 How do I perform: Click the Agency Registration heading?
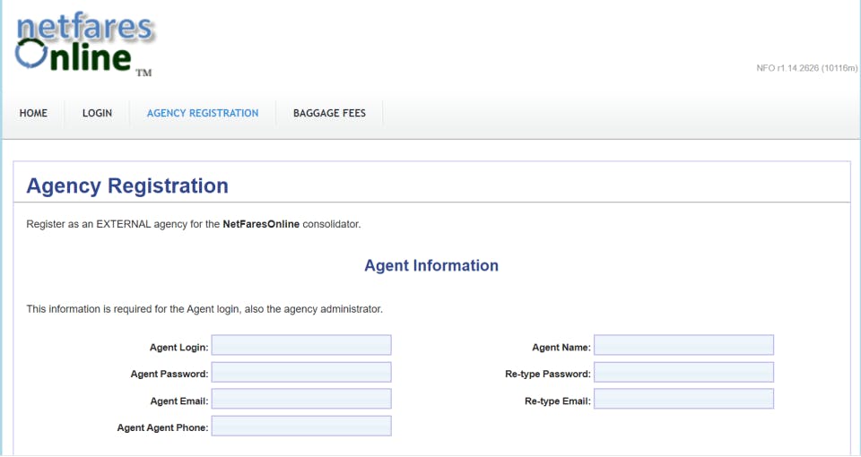(127, 186)
